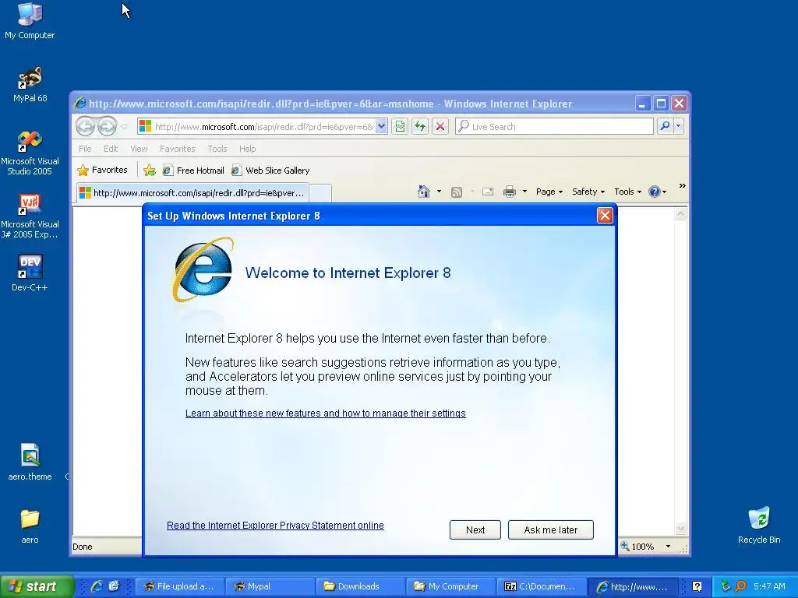The image size is (798, 598).
Task: Open the Safety dropdown menu
Action: [x=588, y=192]
